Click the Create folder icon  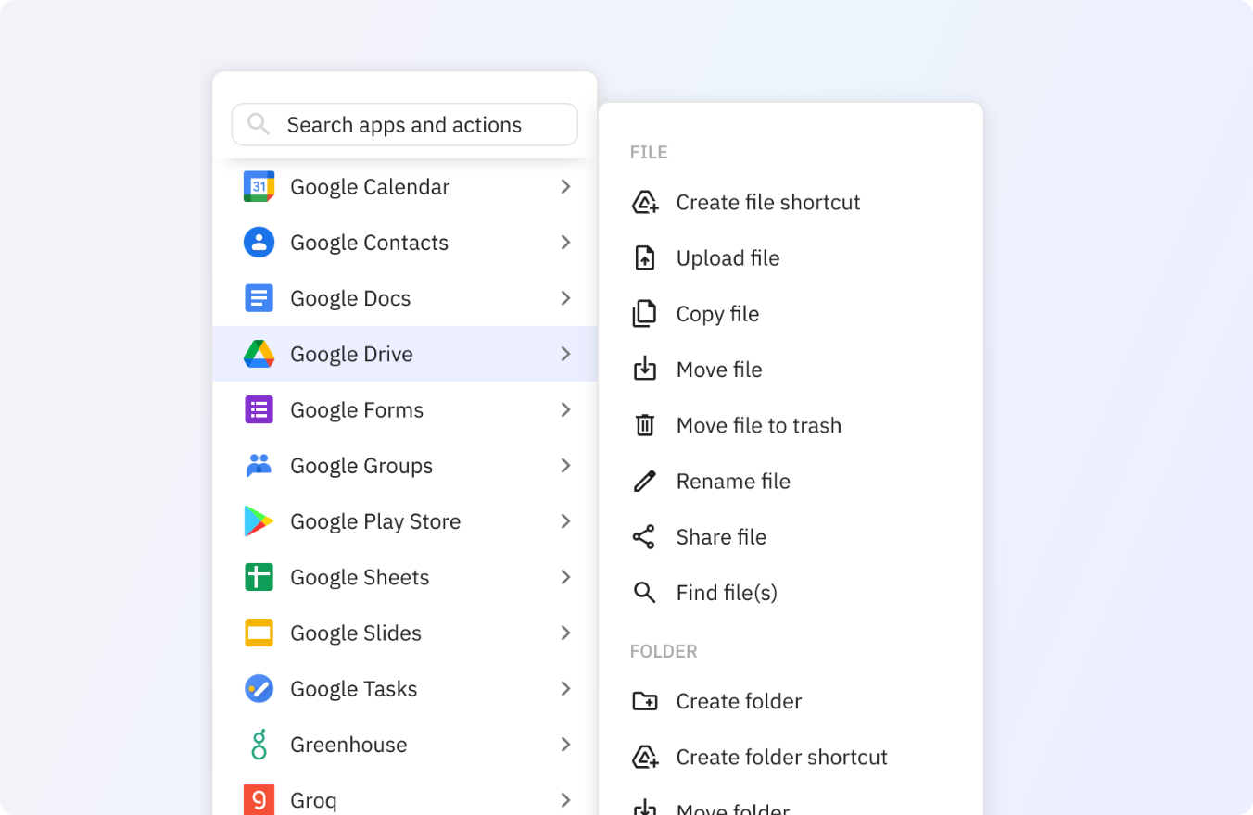tap(644, 701)
